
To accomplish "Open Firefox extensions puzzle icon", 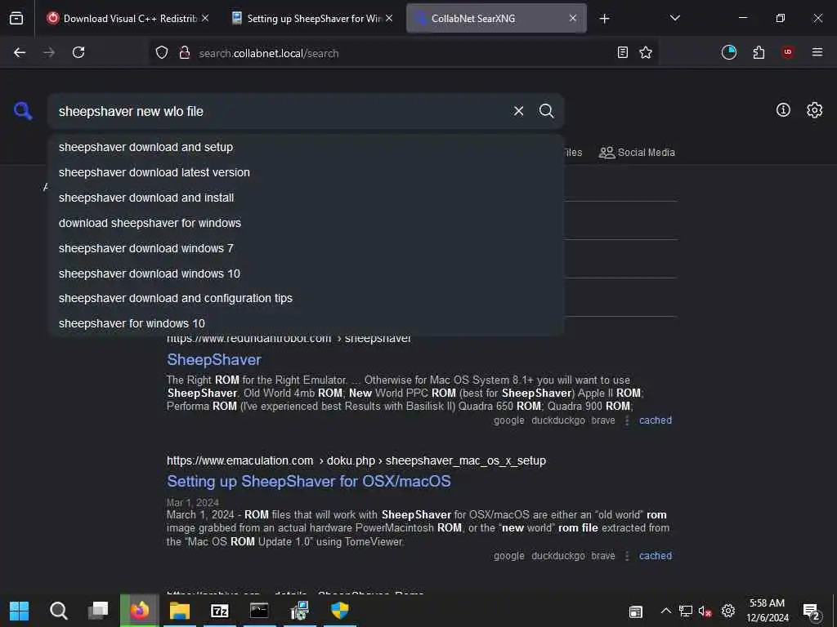I will (759, 52).
